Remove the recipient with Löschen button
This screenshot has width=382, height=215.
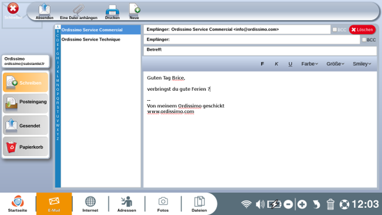[x=362, y=29]
